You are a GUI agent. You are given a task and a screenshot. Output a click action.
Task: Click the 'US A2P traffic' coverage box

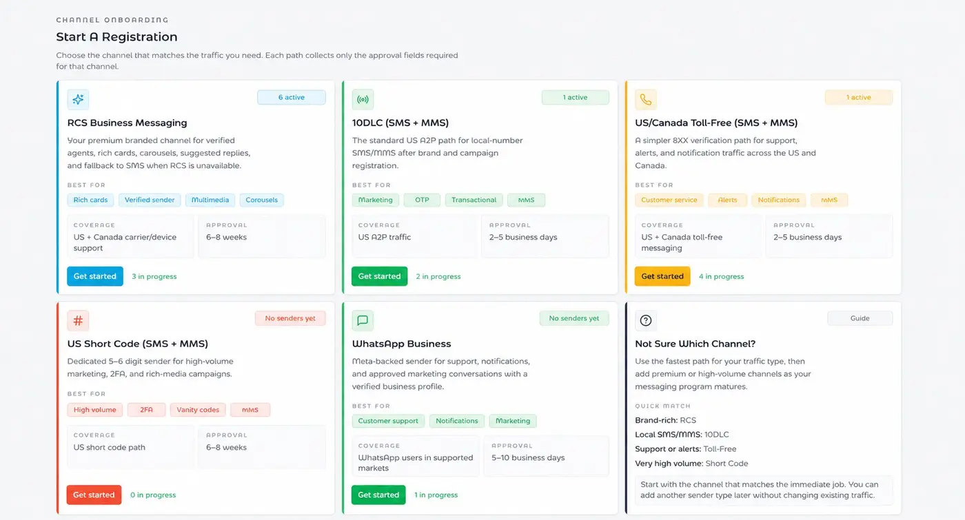pos(415,237)
